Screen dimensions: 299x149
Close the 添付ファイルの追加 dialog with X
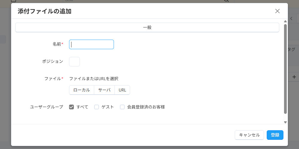[277, 11]
